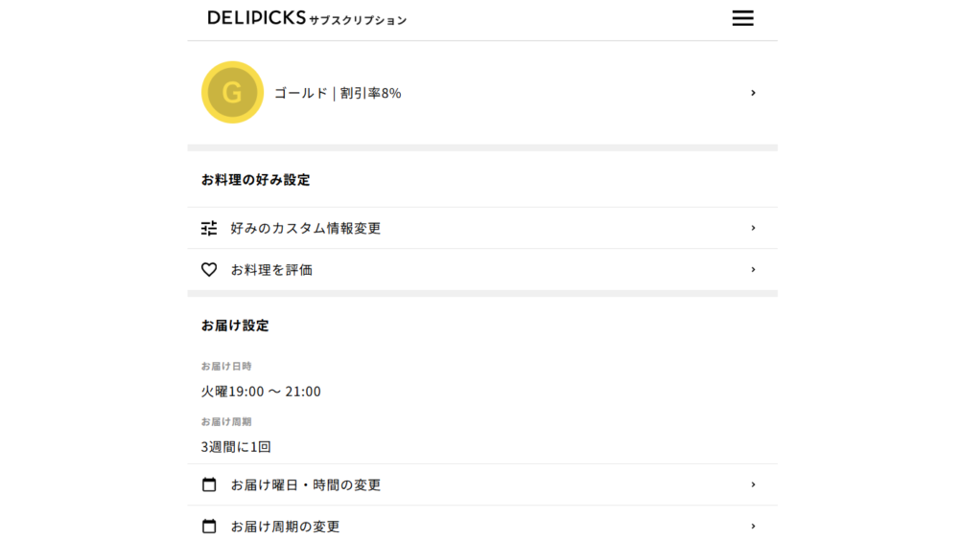959x539 pixels.
Task: Open the hamburger menu
Action: pos(742,18)
